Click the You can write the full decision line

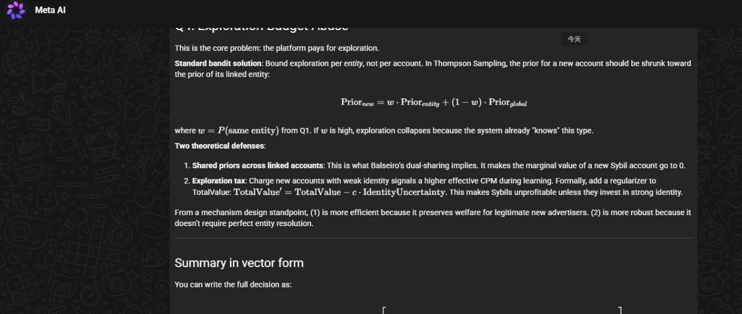click(x=233, y=285)
